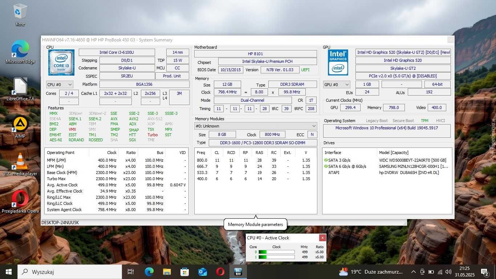This screenshot has width=496, height=279.
Task: Click the GPU Skylake-U GT2 field
Action: [403, 68]
